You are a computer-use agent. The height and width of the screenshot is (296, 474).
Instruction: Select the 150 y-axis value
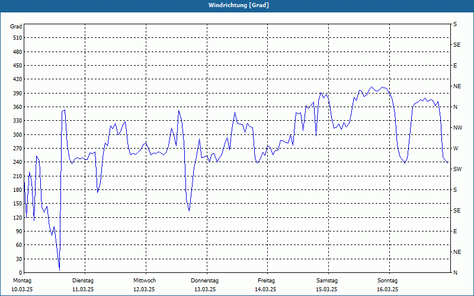[18, 204]
